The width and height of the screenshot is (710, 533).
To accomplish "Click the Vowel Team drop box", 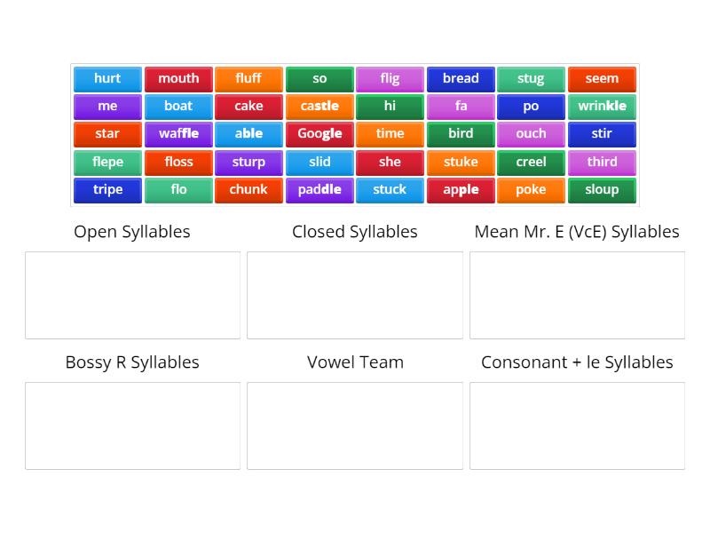I will (x=355, y=426).
